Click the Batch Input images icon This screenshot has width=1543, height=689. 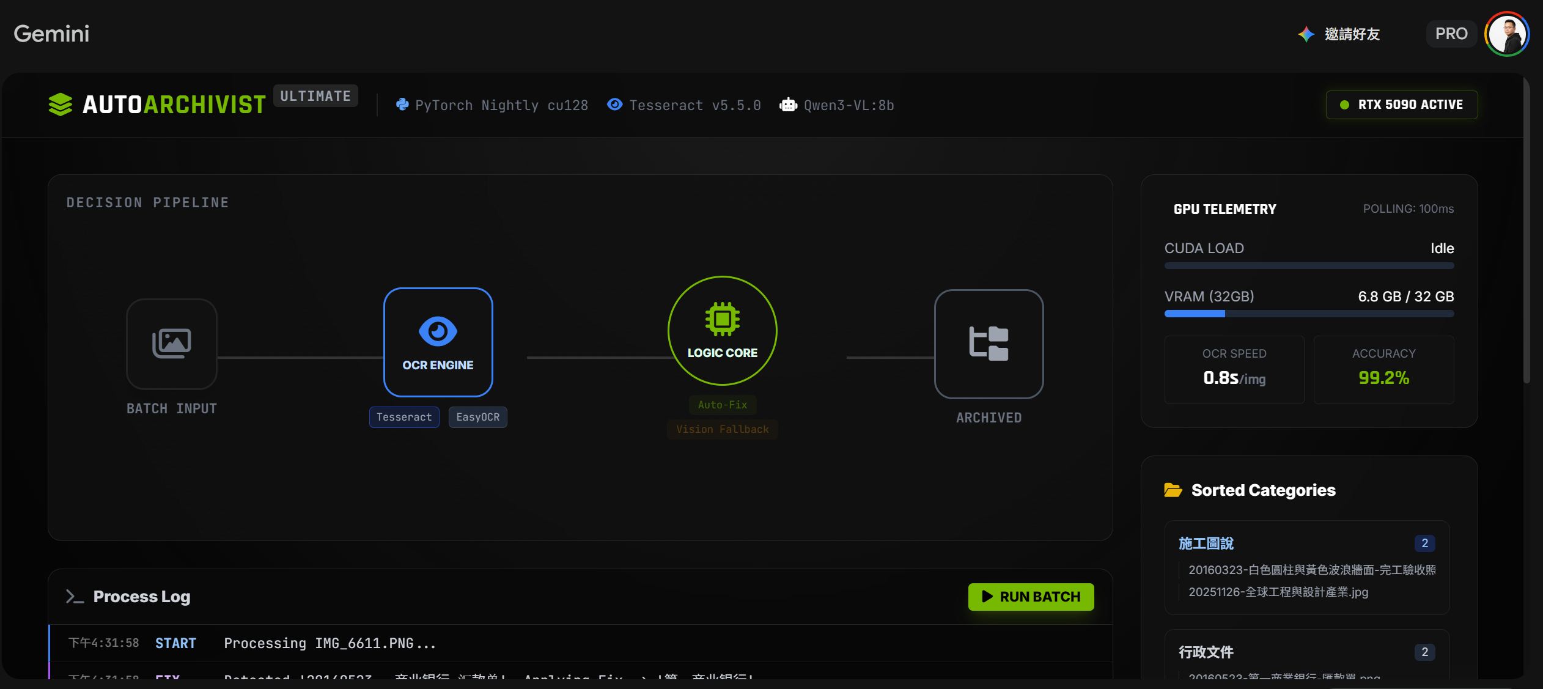(x=172, y=344)
